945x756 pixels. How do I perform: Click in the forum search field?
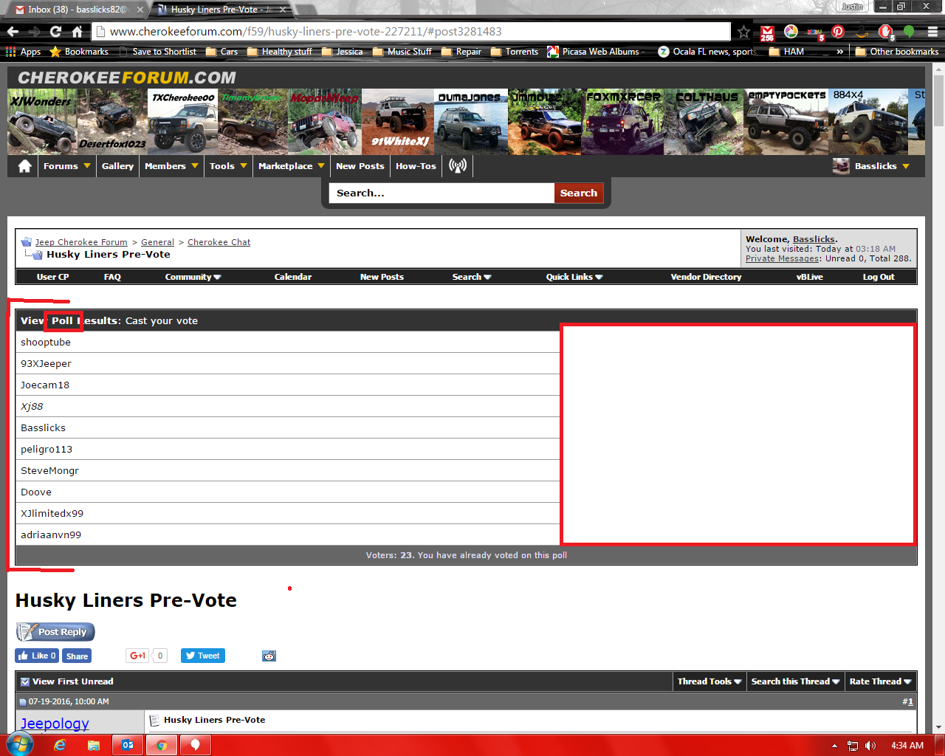pyautogui.click(x=441, y=193)
